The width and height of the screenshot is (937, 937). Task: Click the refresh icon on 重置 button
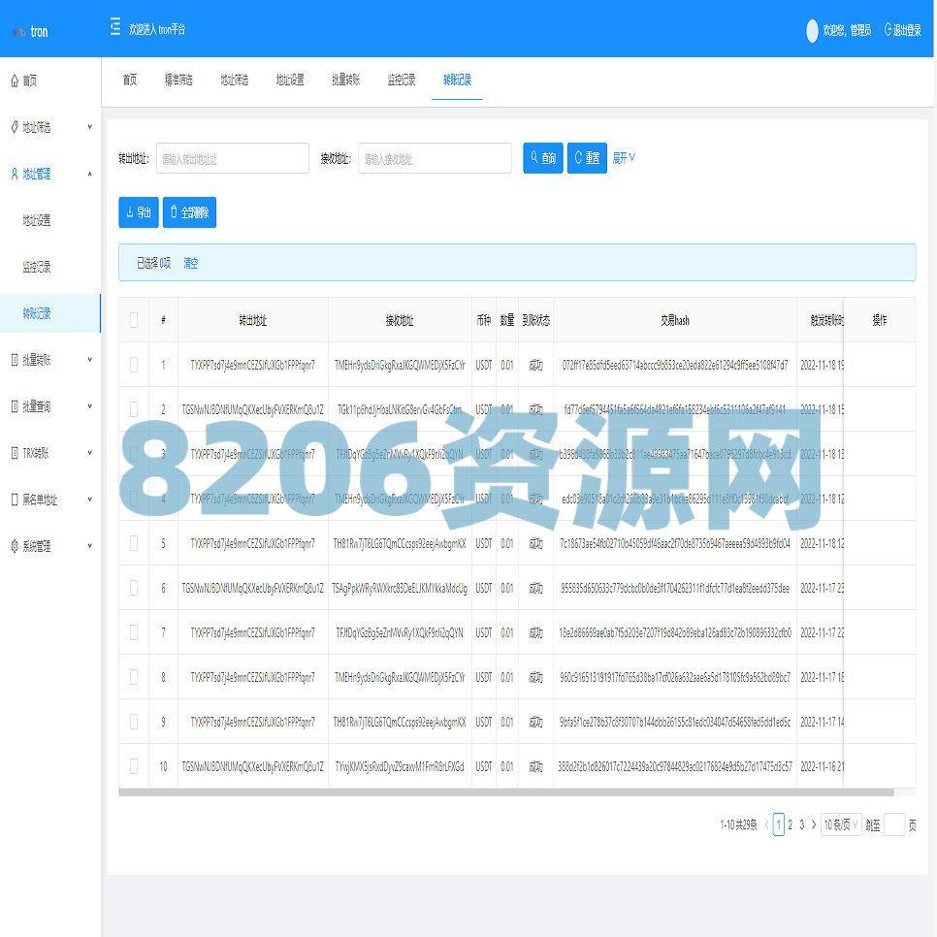[576, 158]
